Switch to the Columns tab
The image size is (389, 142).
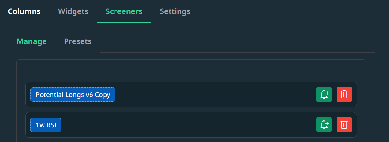tap(24, 11)
